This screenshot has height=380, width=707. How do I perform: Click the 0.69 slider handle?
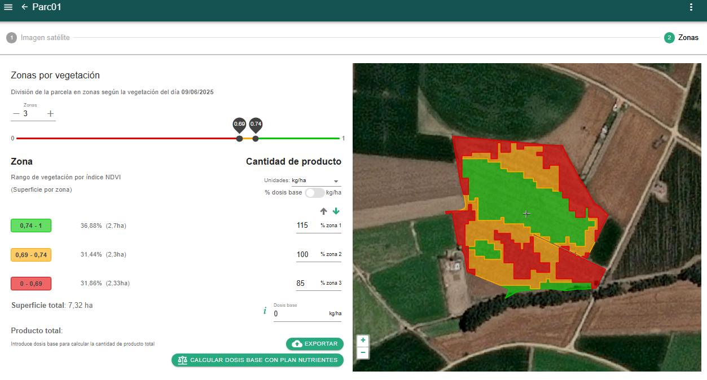pos(239,138)
